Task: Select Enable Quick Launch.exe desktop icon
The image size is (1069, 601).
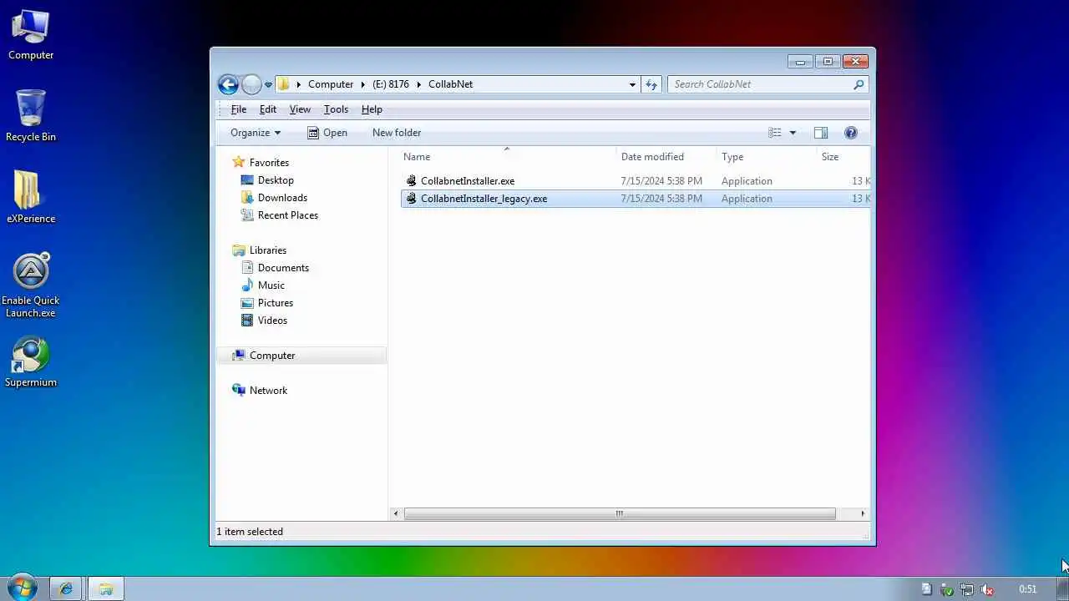Action: pos(31,285)
